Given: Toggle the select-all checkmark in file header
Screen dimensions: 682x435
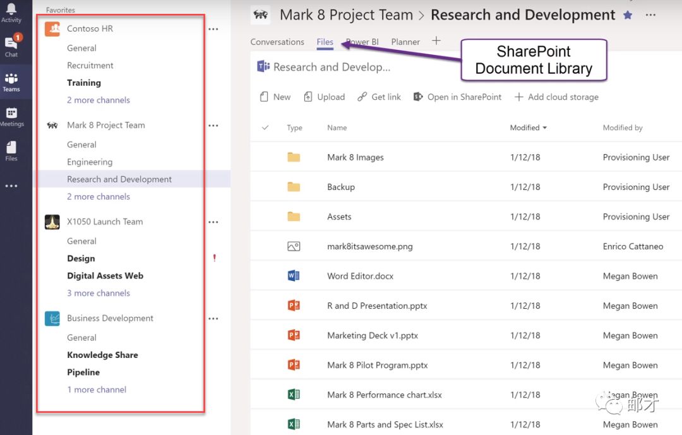Looking at the screenshot, I should (265, 128).
